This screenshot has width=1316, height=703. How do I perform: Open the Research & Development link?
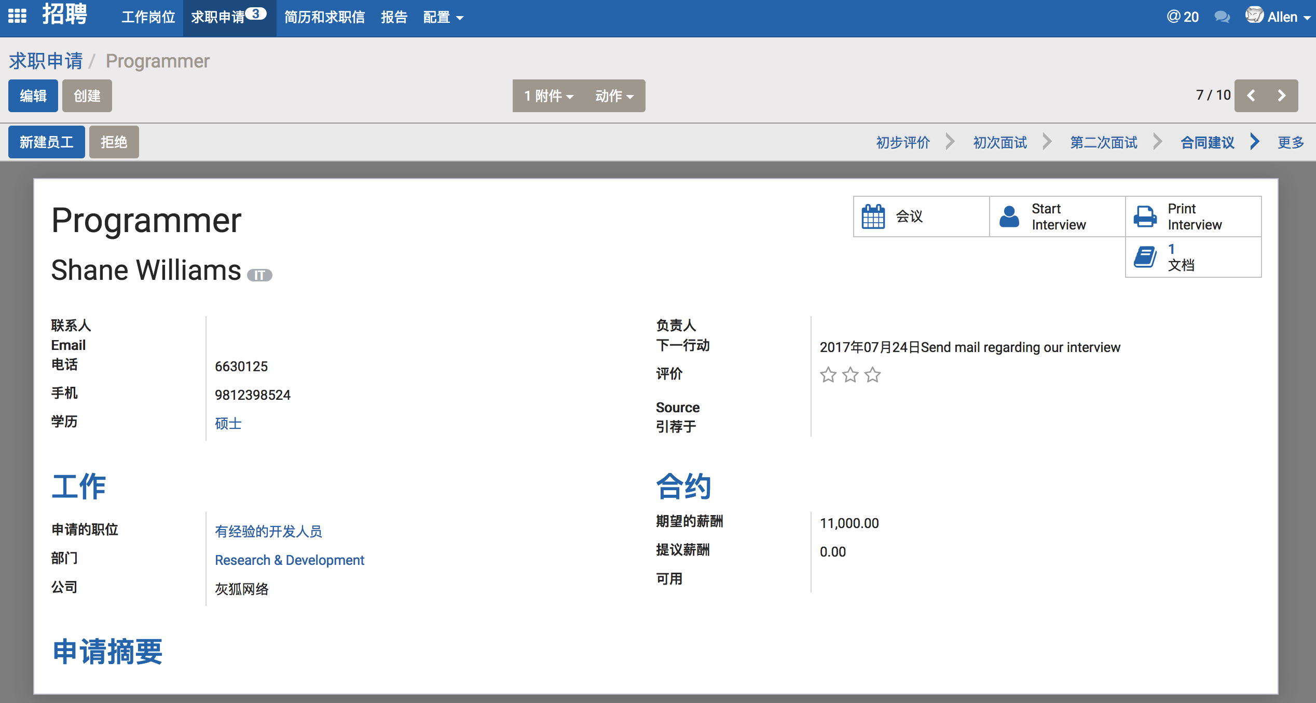pyautogui.click(x=289, y=560)
